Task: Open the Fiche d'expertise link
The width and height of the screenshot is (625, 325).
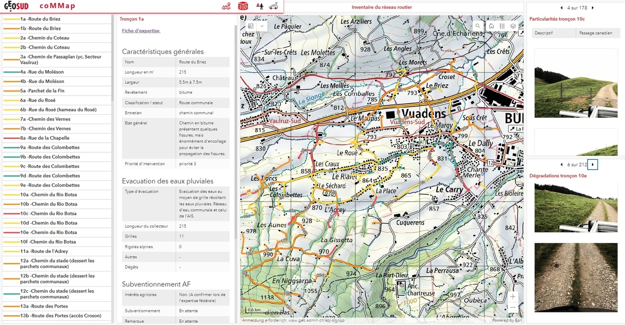Action: pos(141,31)
